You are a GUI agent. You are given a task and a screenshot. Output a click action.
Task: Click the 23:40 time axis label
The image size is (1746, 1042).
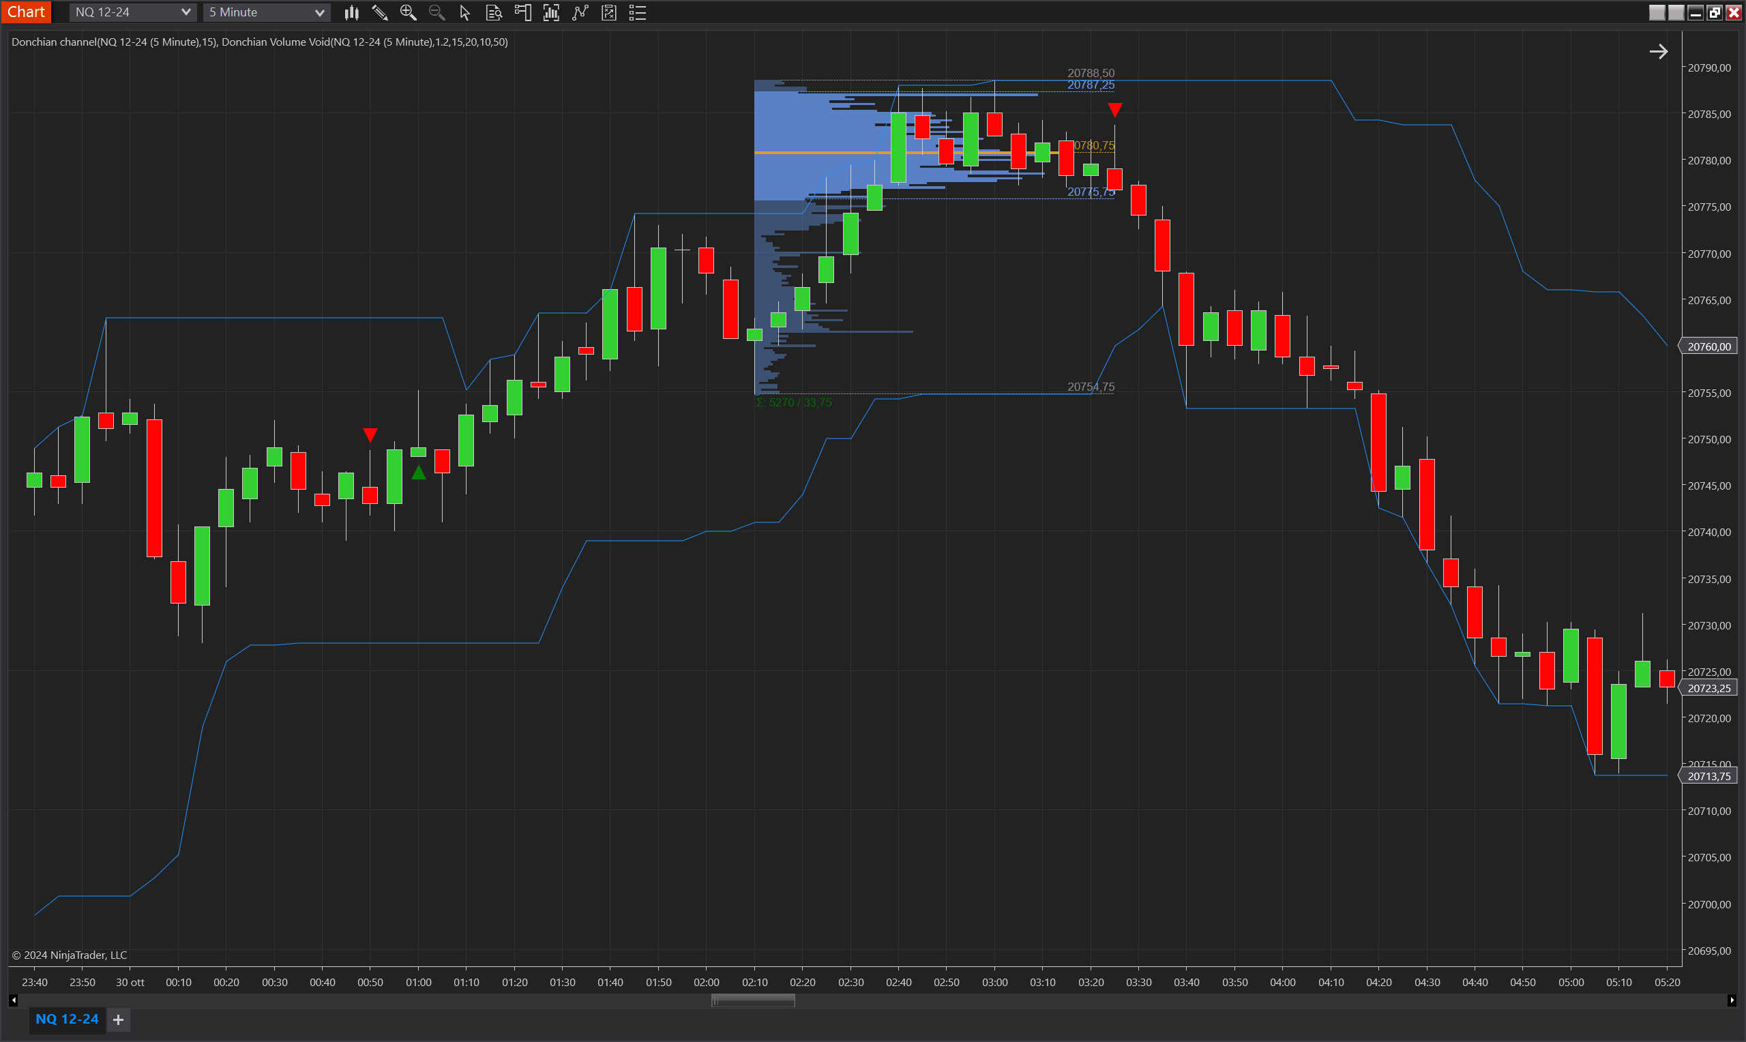pyautogui.click(x=34, y=982)
